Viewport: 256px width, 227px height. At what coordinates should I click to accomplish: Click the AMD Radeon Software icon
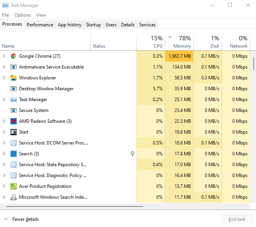pos(14,121)
